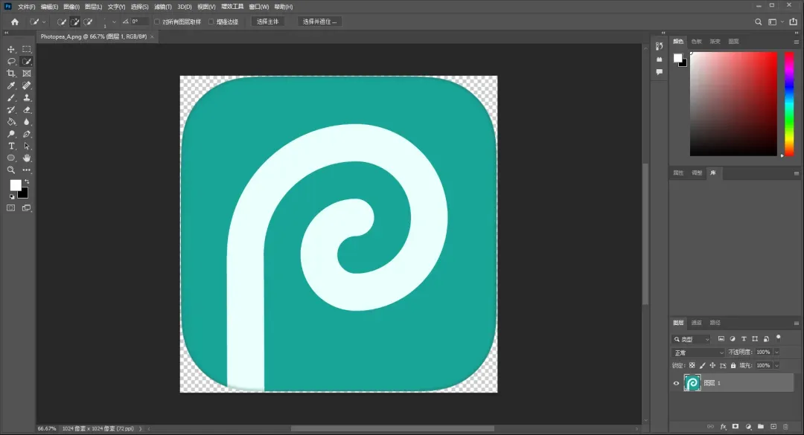
Task: Change the screen mode
Action: (27, 208)
